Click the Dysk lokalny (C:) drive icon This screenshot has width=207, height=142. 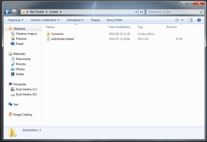click(13, 89)
